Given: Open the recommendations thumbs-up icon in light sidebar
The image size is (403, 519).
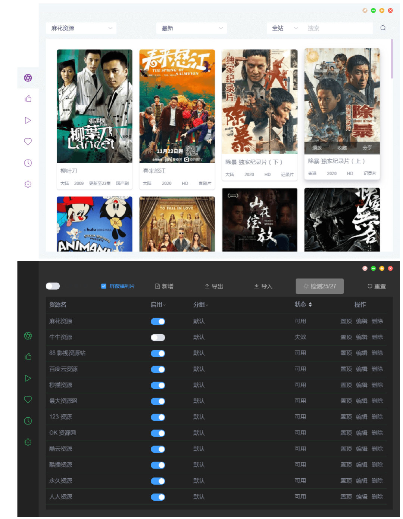Looking at the screenshot, I should (28, 99).
